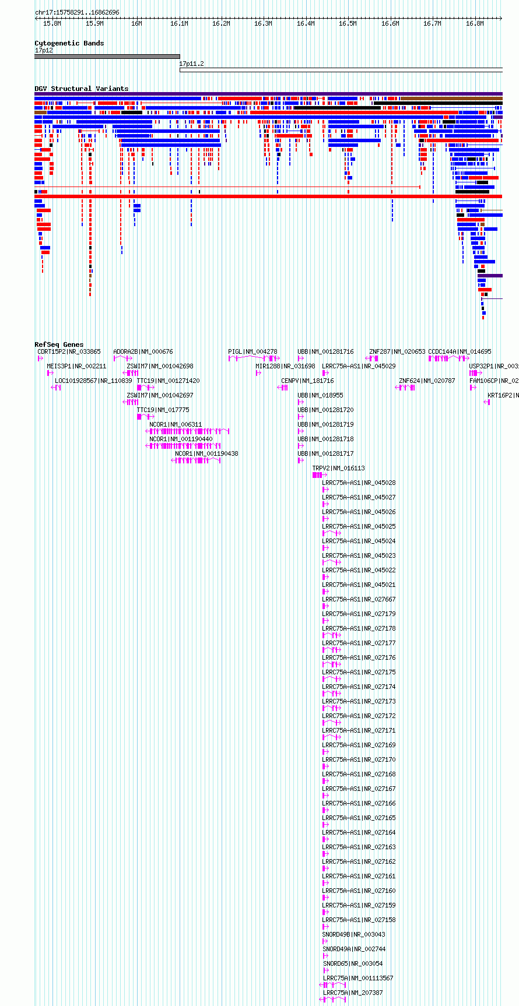Open CDRT15P2|NR_033865 gene label
Screen dimensions: 519x1006
69,351
